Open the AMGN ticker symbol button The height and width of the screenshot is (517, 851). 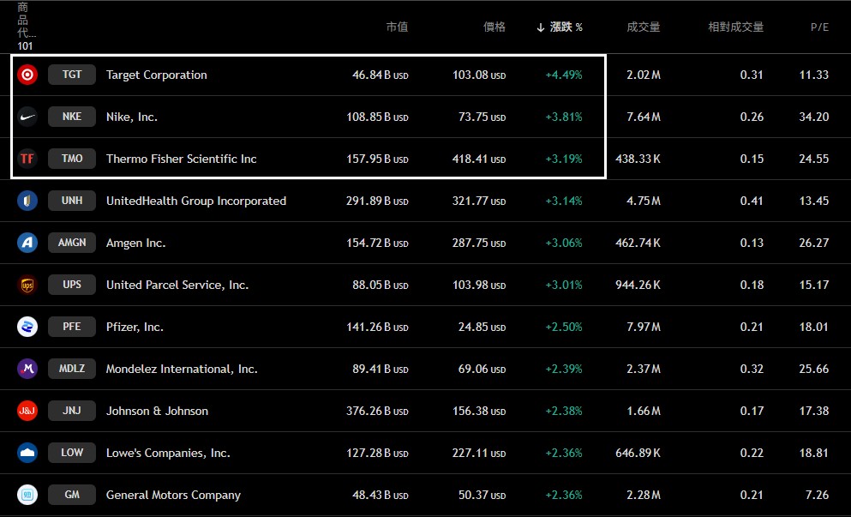[x=72, y=243]
